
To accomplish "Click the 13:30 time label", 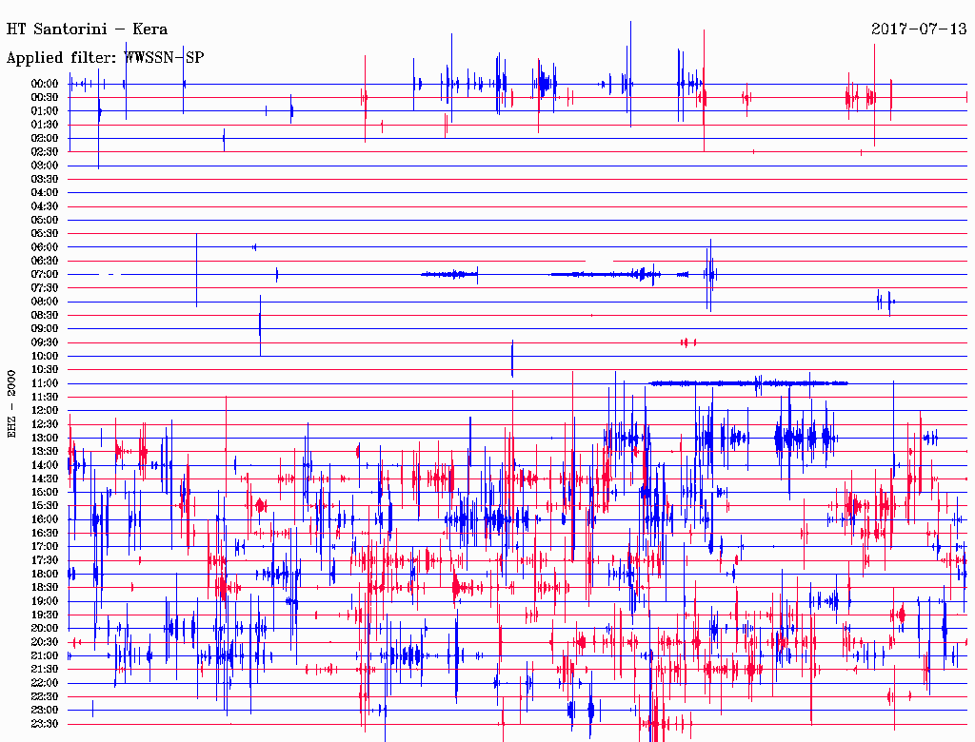I will pos(44,452).
